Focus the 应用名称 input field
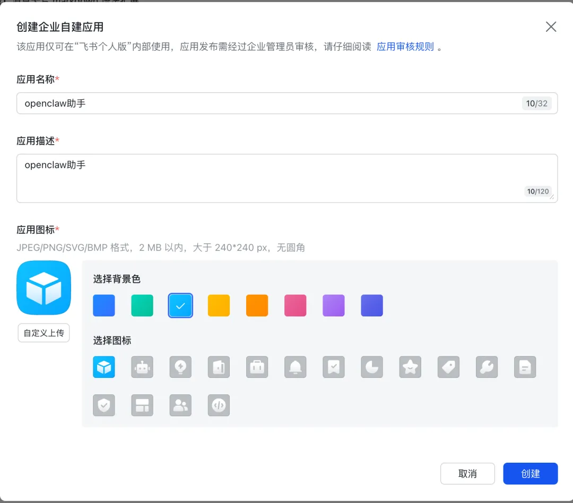The width and height of the screenshot is (573, 503). (x=287, y=103)
